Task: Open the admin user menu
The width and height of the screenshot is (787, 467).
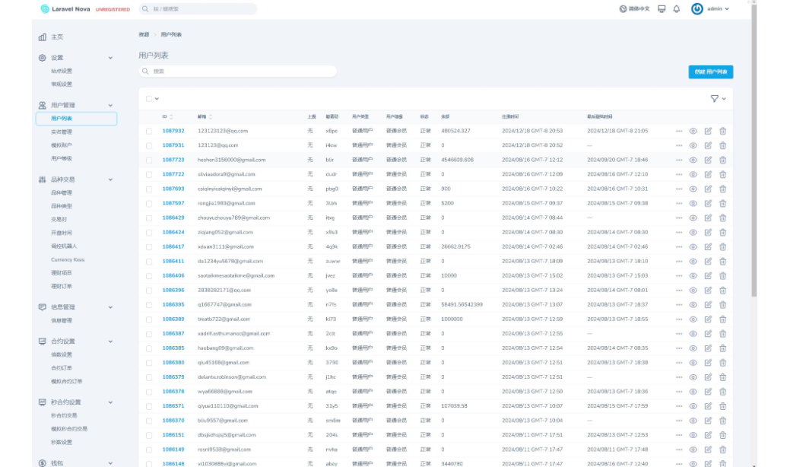Action: tap(709, 9)
